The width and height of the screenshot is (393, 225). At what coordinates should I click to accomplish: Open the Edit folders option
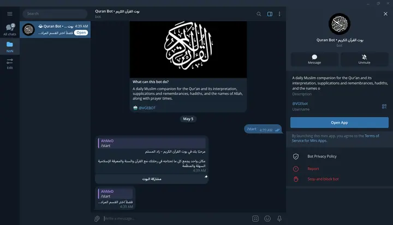10,64
